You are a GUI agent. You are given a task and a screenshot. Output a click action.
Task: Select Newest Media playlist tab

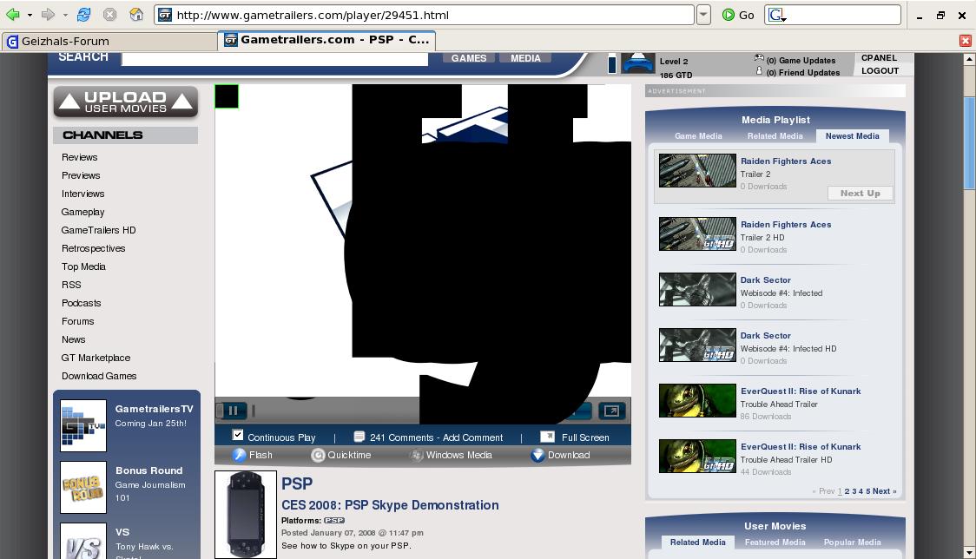tap(852, 135)
